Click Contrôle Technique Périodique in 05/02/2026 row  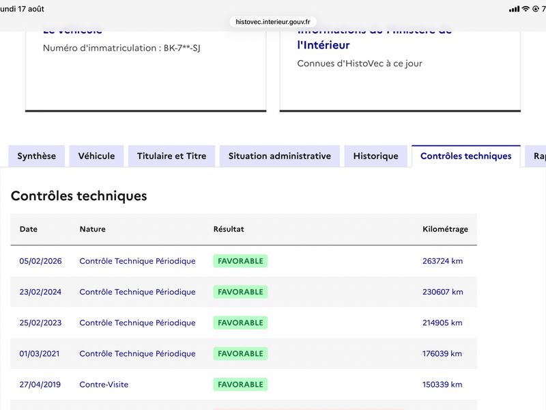138,261
